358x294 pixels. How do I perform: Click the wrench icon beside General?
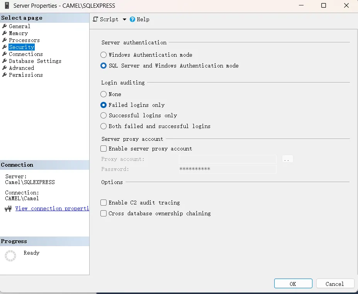coord(4,26)
